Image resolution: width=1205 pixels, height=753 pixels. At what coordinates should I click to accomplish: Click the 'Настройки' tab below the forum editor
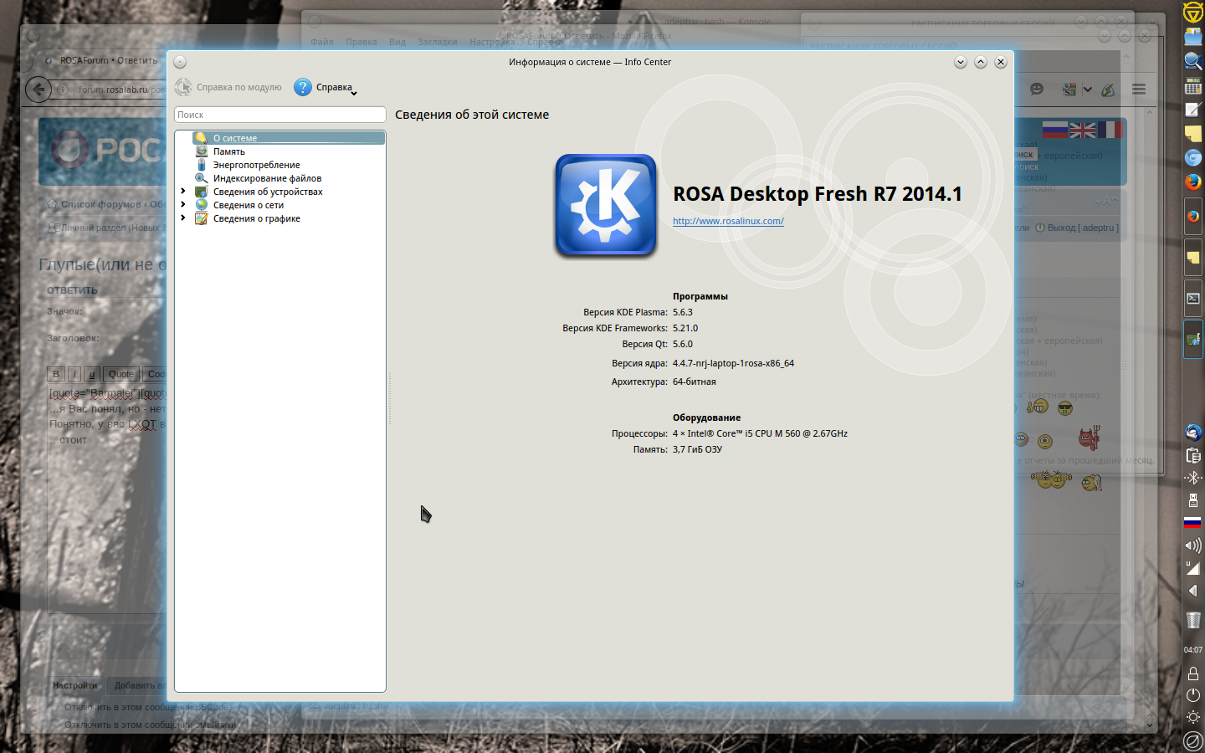74,685
